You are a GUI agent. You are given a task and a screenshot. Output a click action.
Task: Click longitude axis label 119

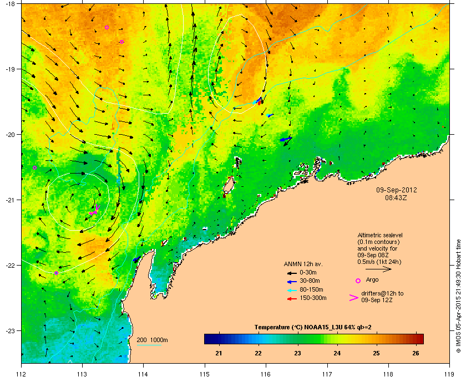pyautogui.click(x=449, y=374)
